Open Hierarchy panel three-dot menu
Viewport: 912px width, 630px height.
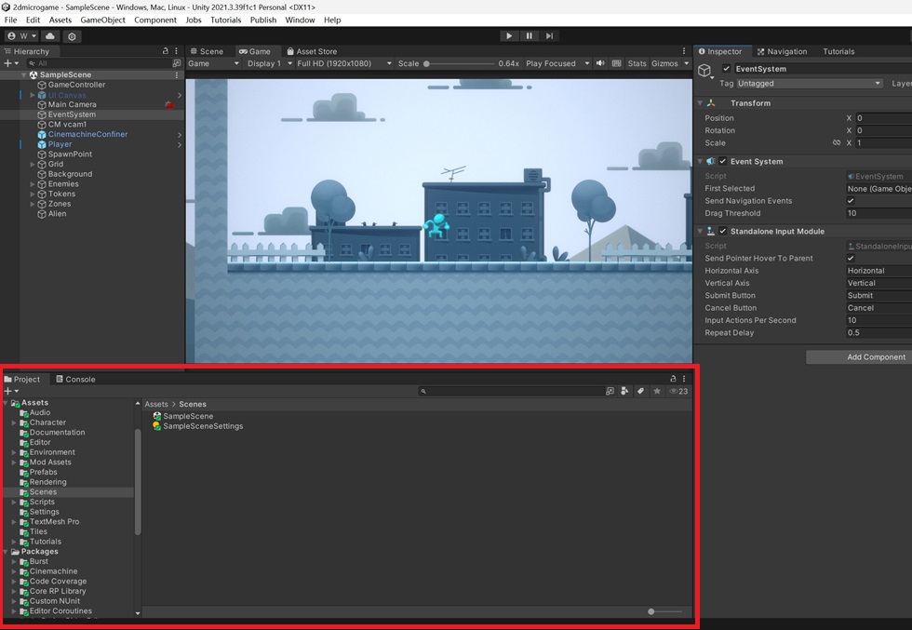176,51
